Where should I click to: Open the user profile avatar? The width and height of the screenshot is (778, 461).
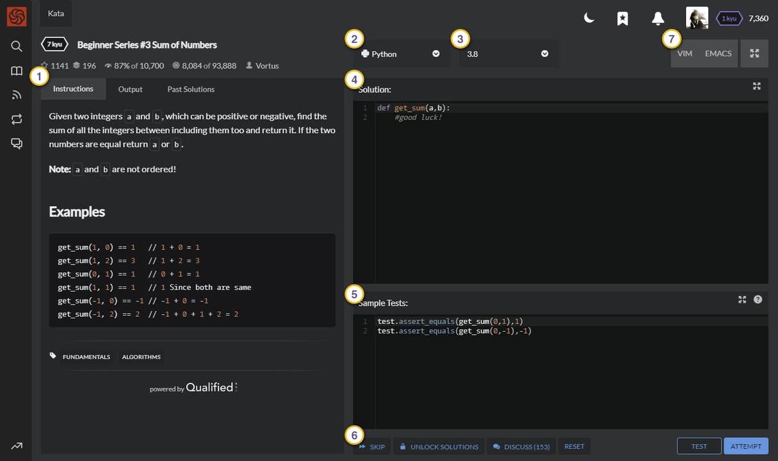click(697, 18)
